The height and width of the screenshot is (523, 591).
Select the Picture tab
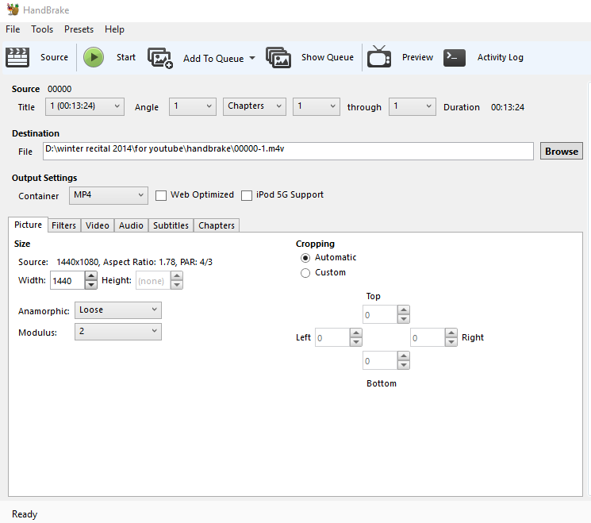(28, 225)
